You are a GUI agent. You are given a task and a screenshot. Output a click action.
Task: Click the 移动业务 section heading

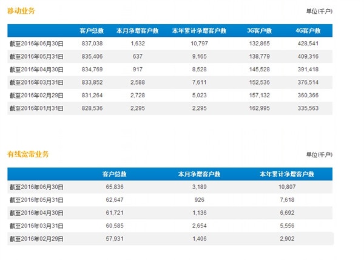tap(21, 11)
